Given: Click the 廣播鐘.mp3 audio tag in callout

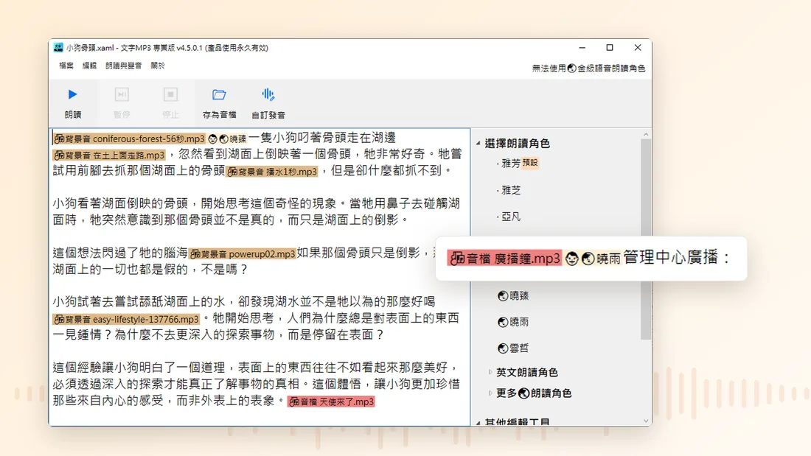Looking at the screenshot, I should point(504,258).
